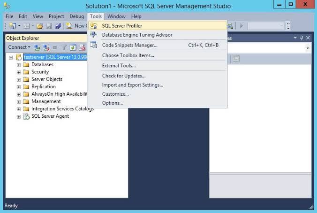Collapse the testserver root node

11,58
